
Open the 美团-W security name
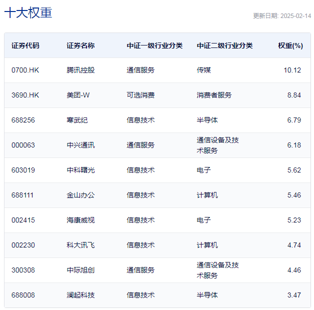[x=79, y=95]
